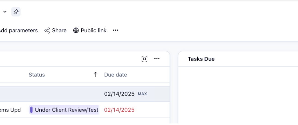Open the toolbar three-dot more menu
Screen dimensions: 298x125
[x=116, y=31]
